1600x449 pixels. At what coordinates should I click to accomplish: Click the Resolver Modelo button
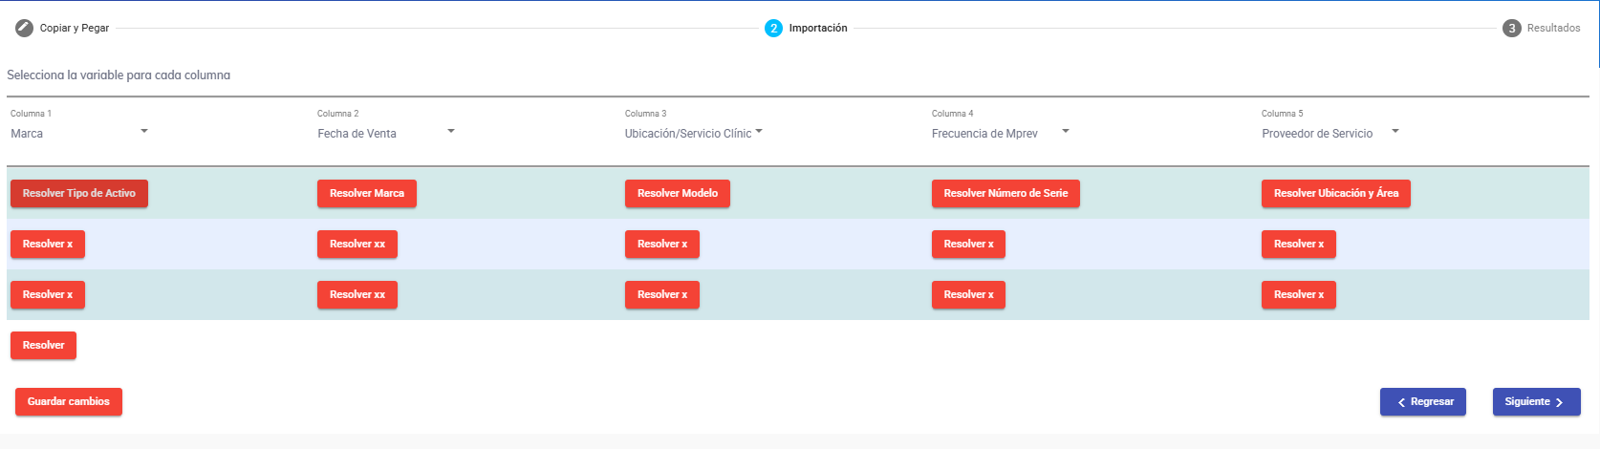(x=678, y=193)
